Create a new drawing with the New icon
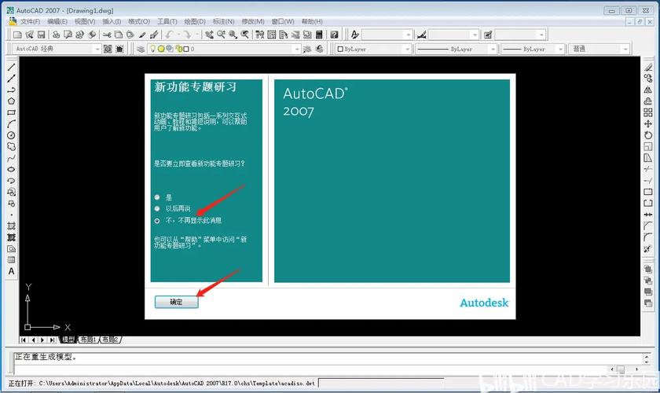Image resolution: width=660 pixels, height=393 pixels. click(x=17, y=35)
